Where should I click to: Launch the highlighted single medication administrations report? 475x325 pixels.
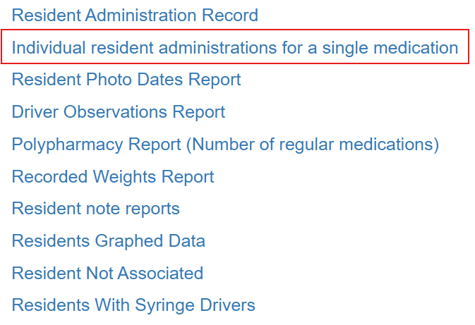(235, 47)
